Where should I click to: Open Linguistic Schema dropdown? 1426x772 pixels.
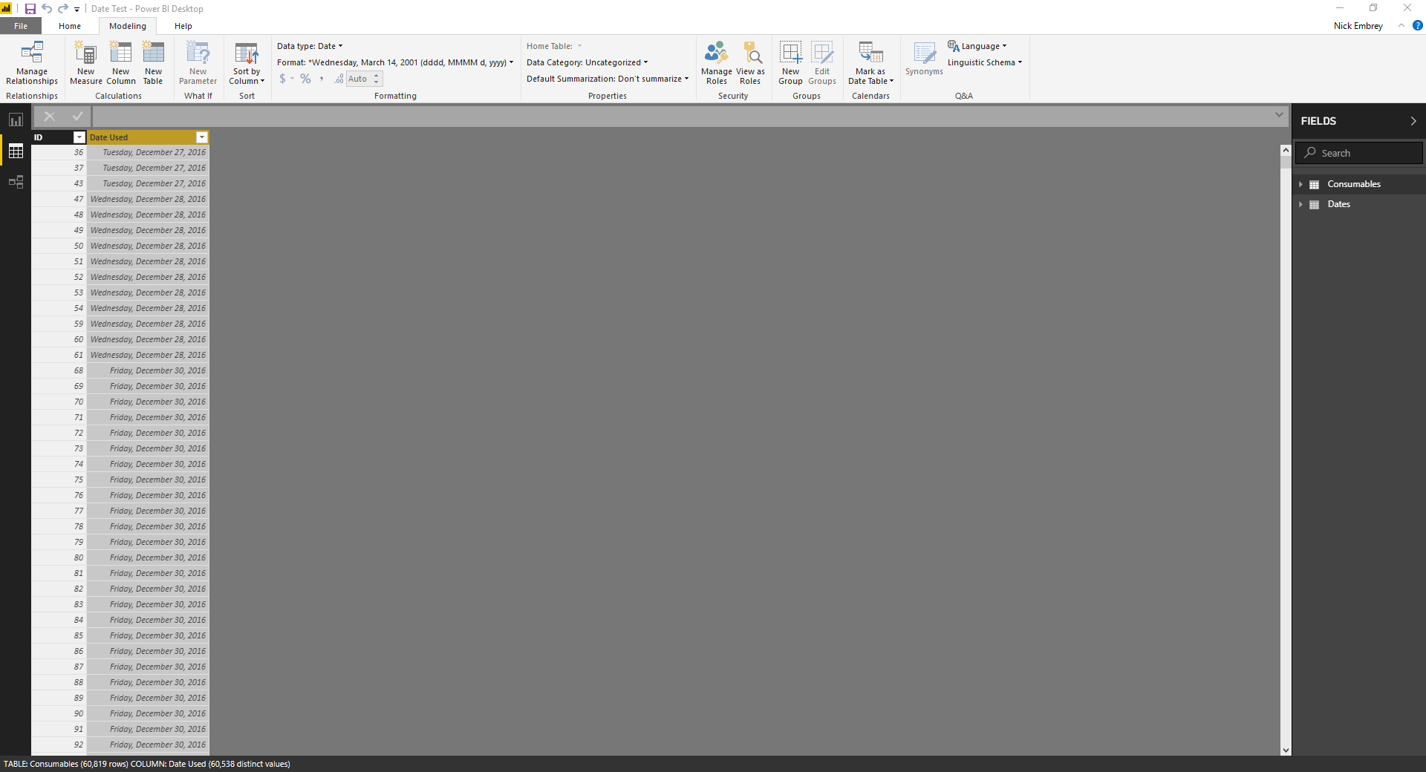(x=985, y=62)
